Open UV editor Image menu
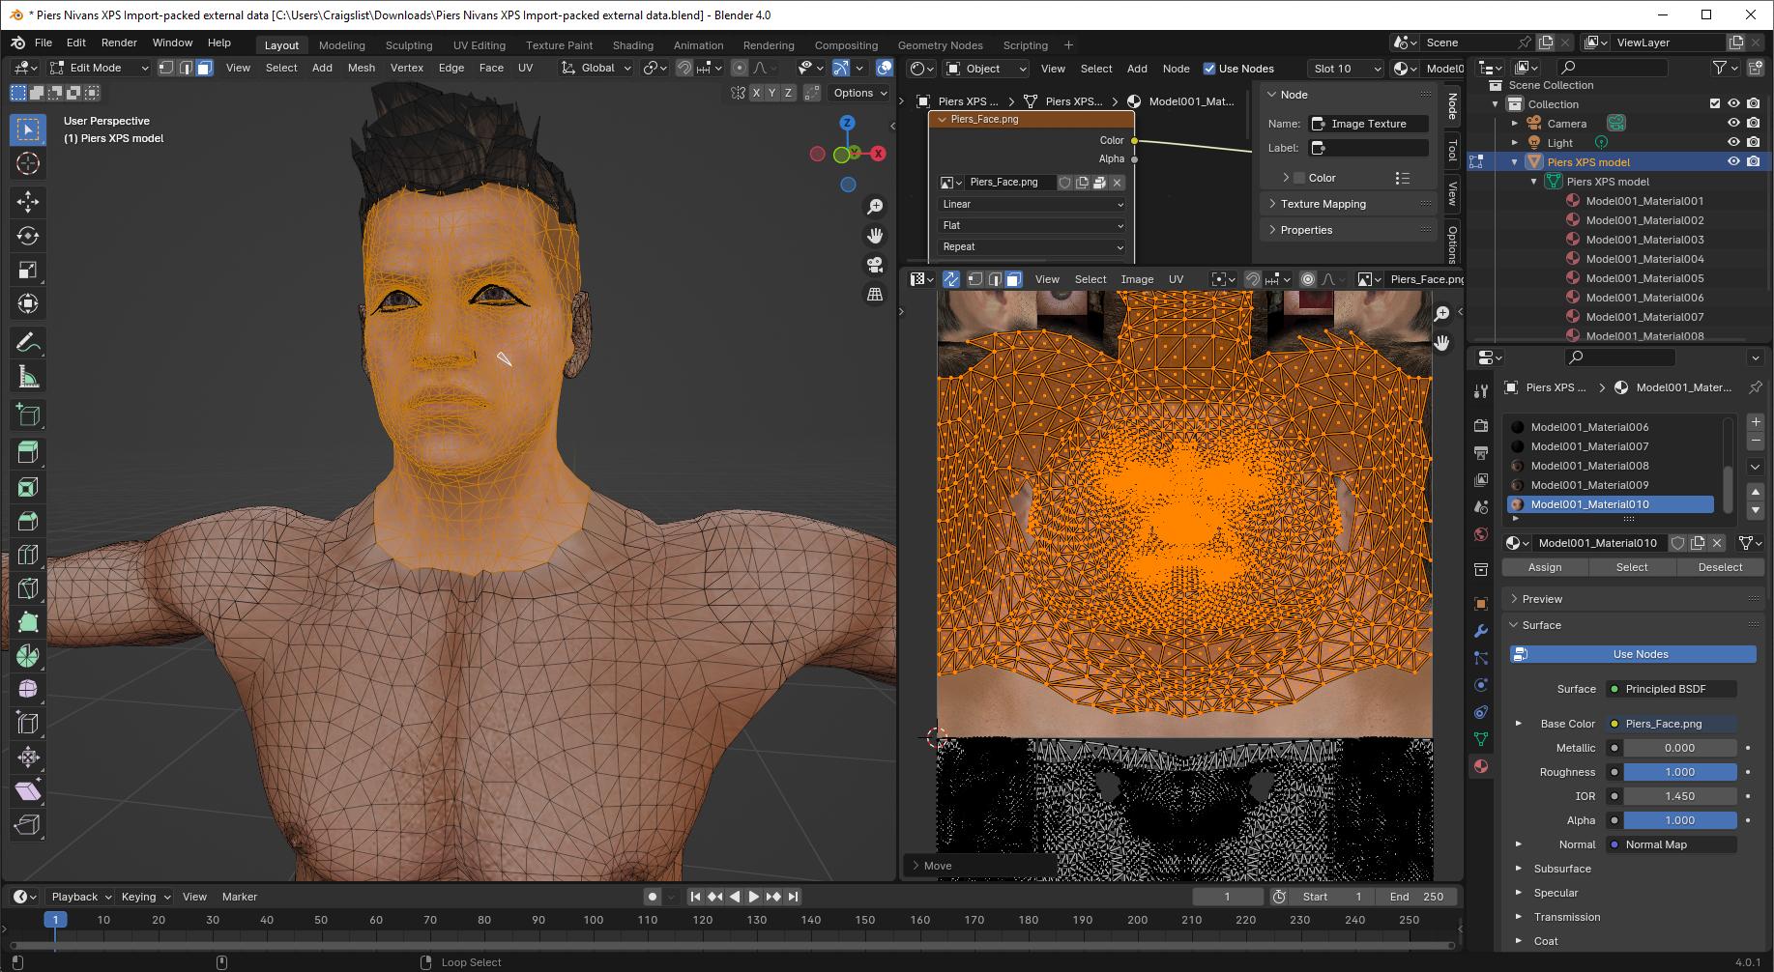Screen dimensions: 1774x972 coord(1137,279)
